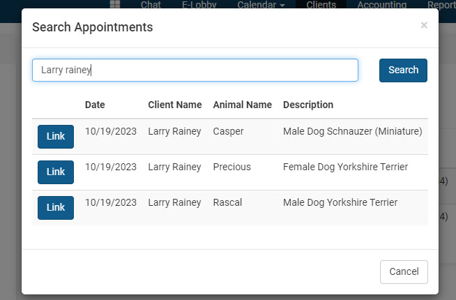Viewport: 456px width, 300px height.
Task: Link the Precious appointment
Action: point(56,172)
